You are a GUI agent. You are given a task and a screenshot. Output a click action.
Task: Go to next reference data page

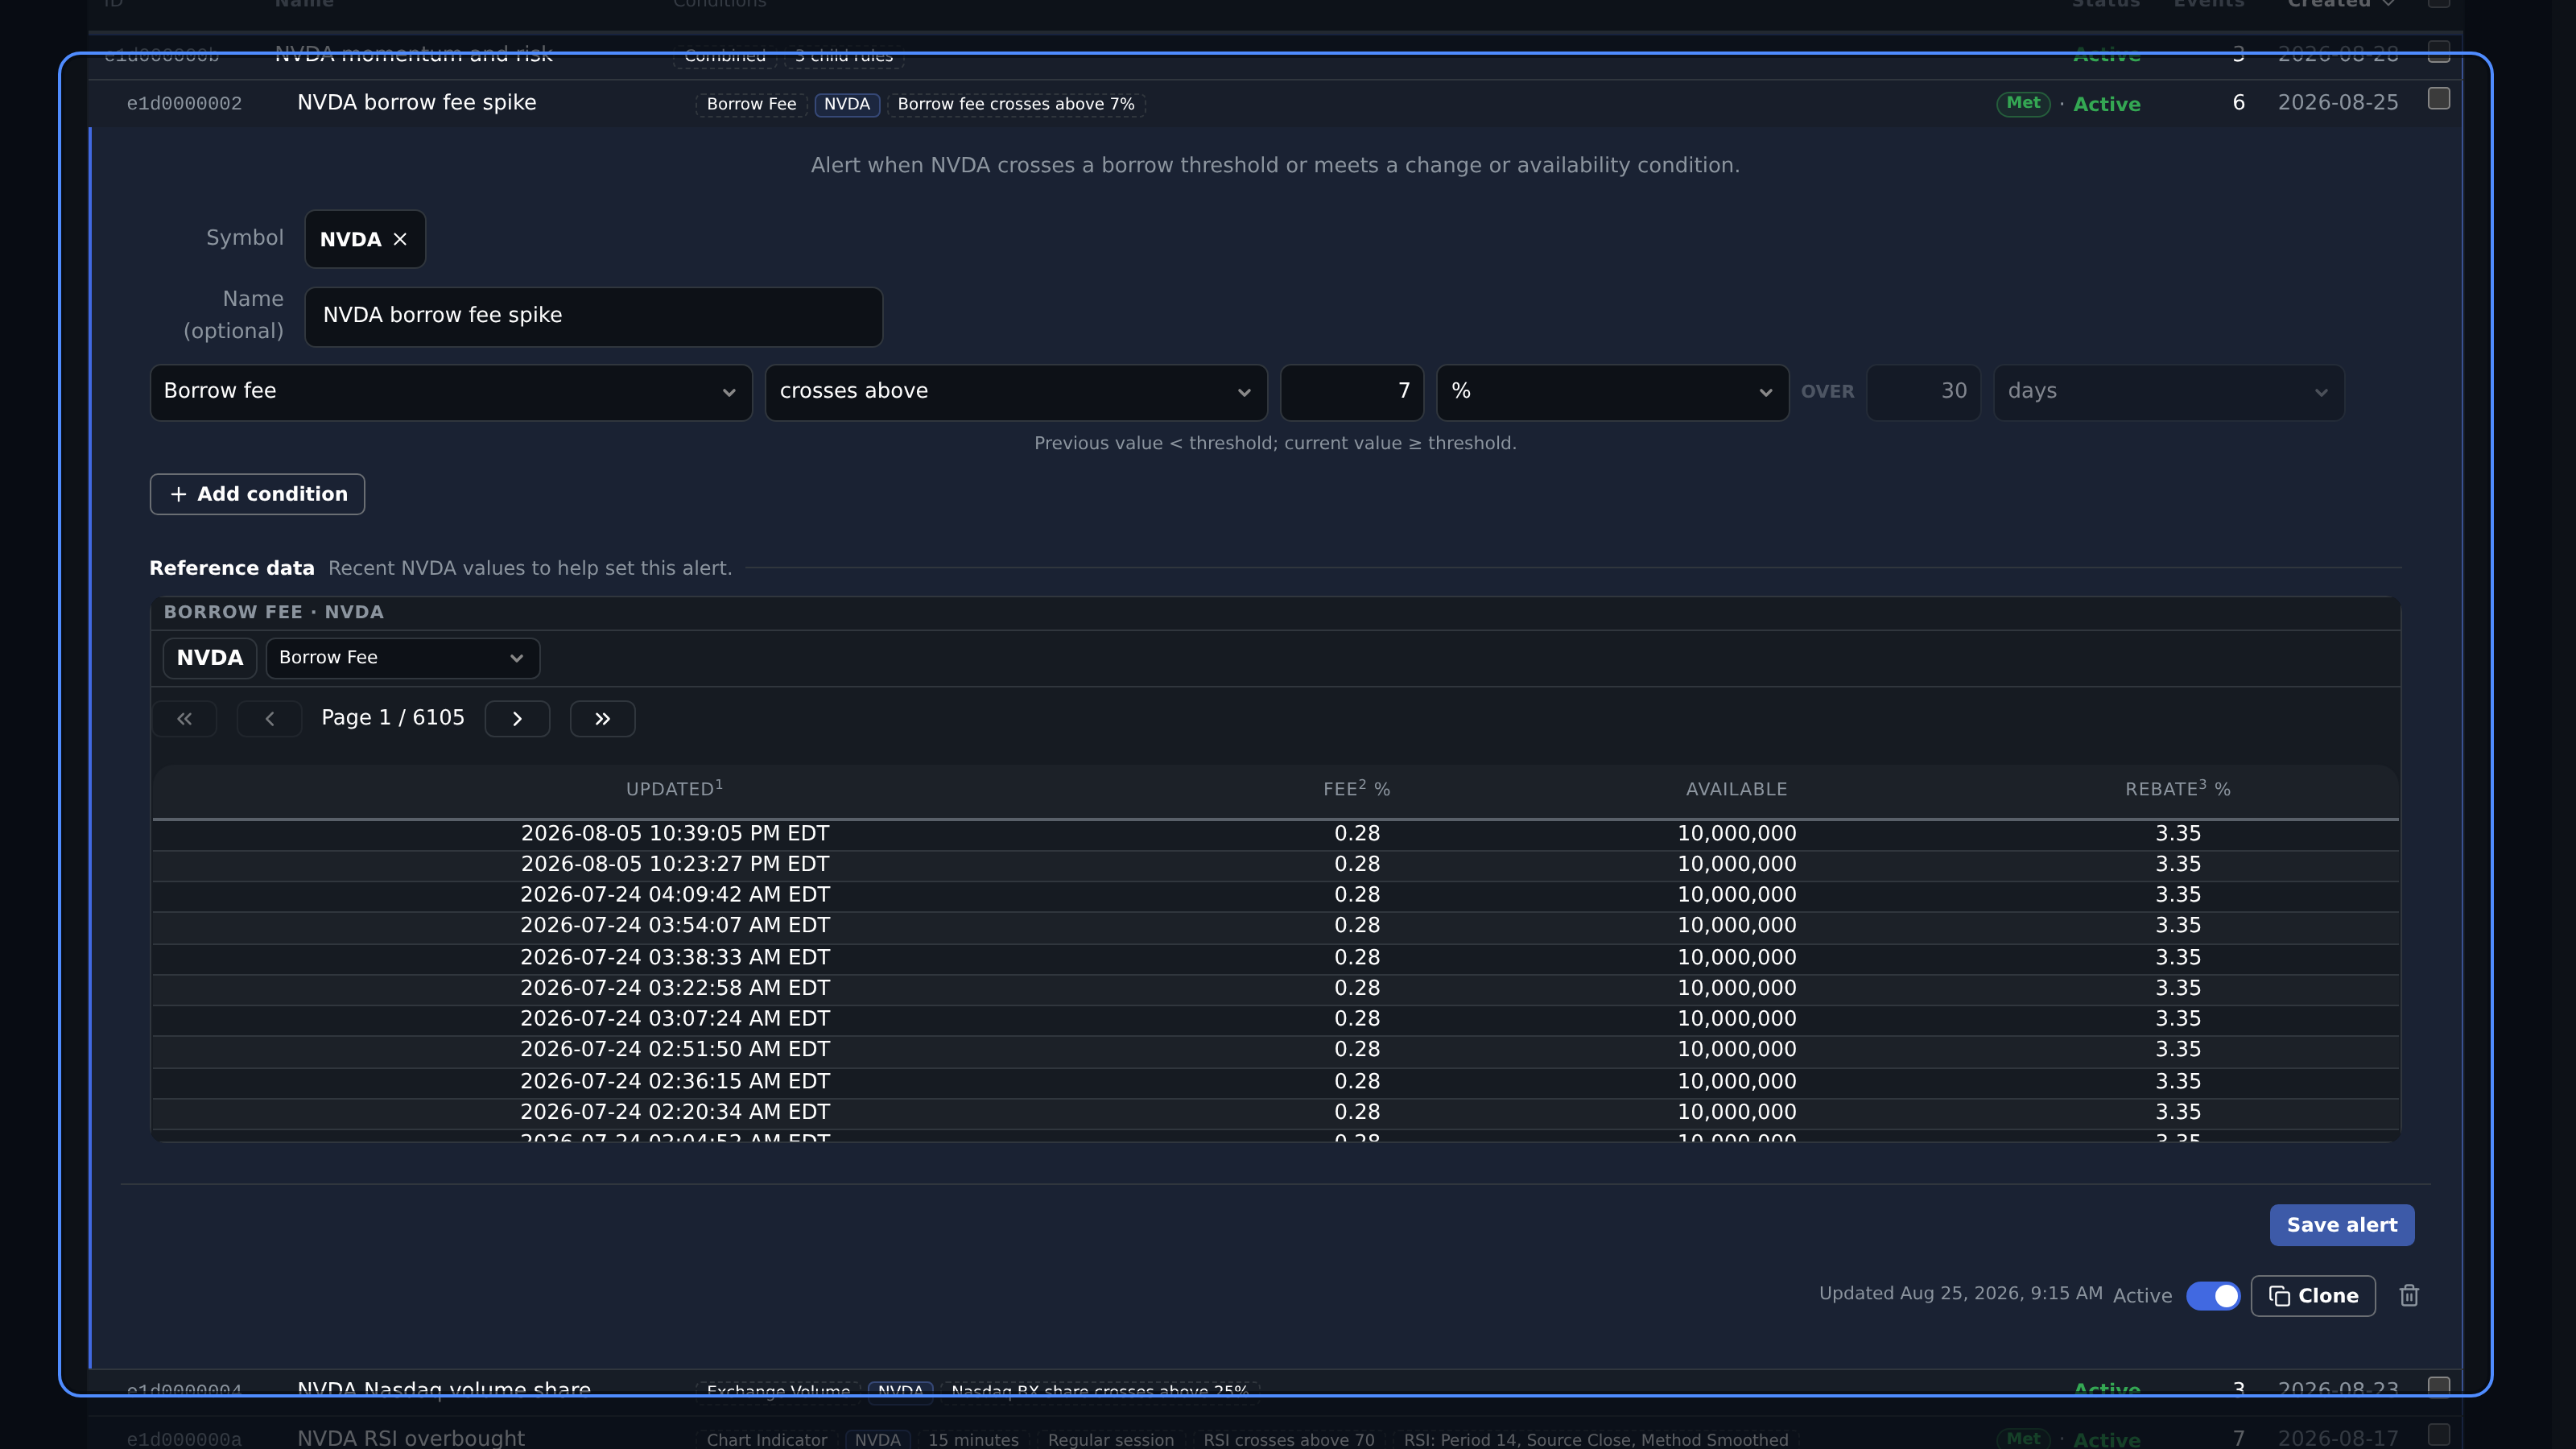(x=517, y=718)
